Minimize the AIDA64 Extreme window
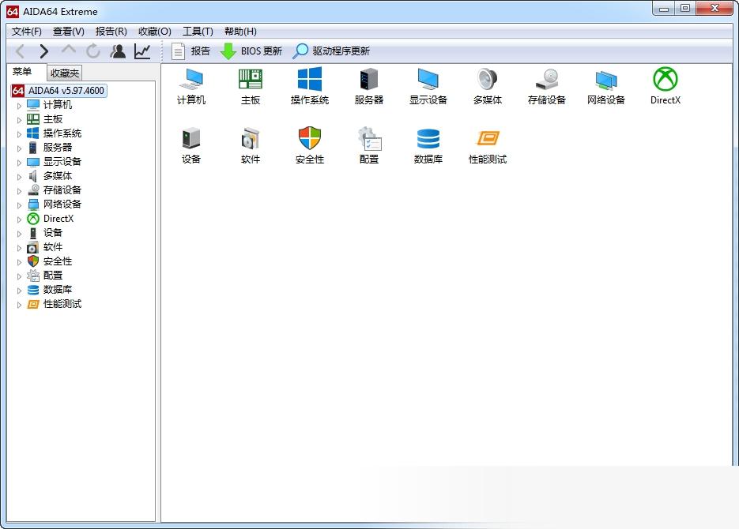The image size is (739, 529). [664, 9]
